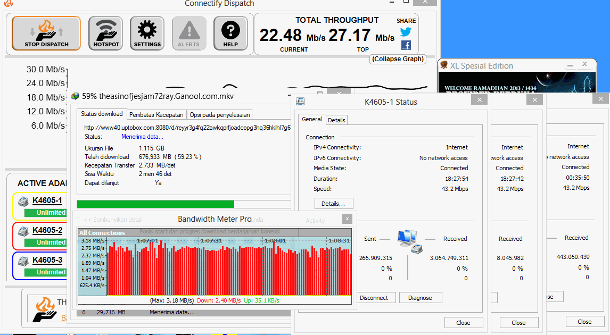Open the Alerts icon
This screenshot has height=335, width=610.
tap(188, 33)
